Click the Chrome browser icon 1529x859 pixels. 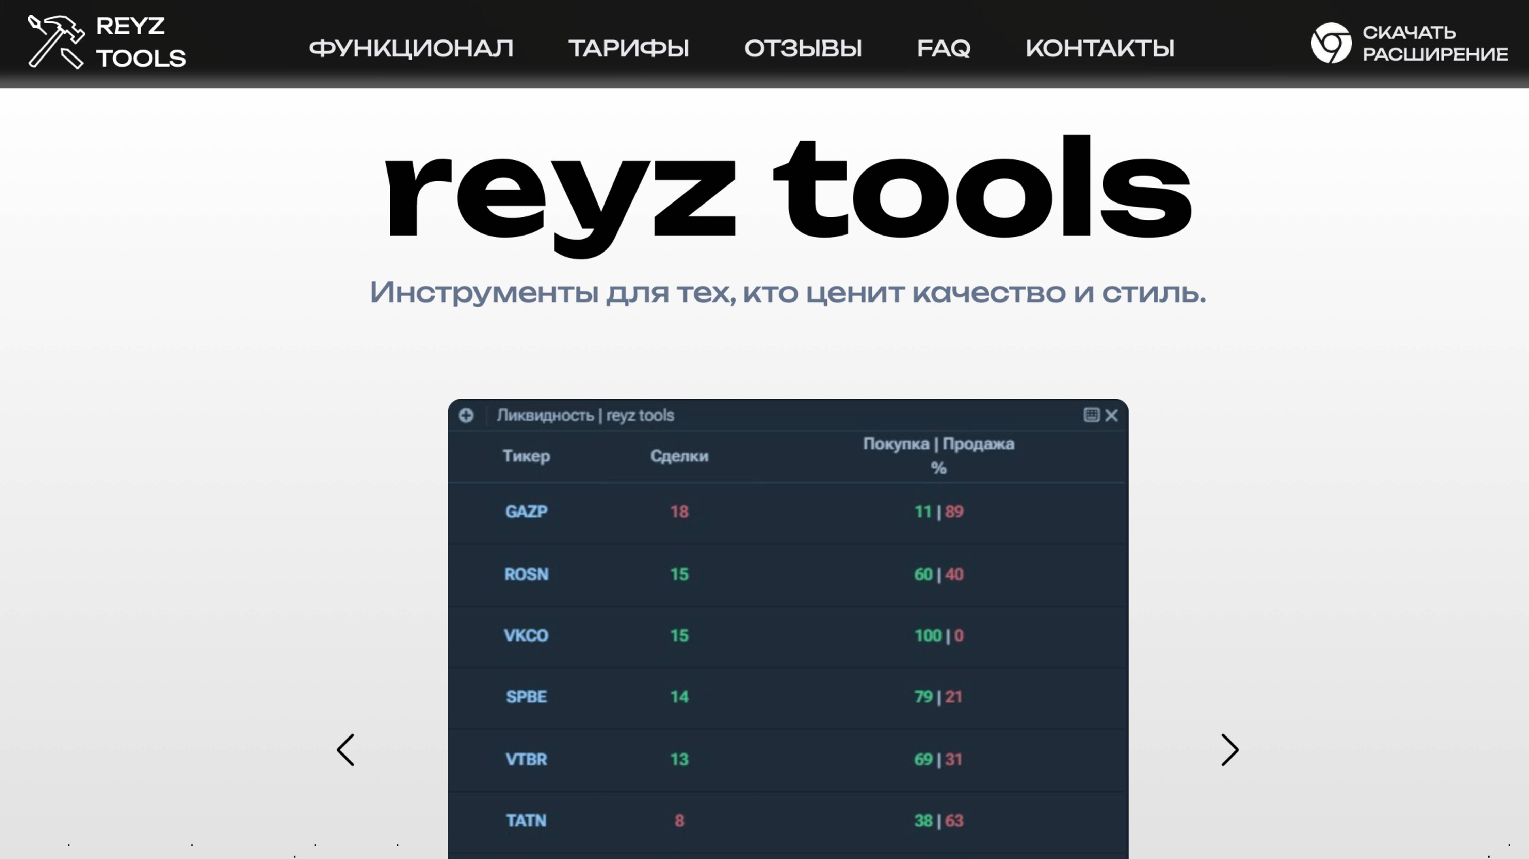pos(1331,43)
